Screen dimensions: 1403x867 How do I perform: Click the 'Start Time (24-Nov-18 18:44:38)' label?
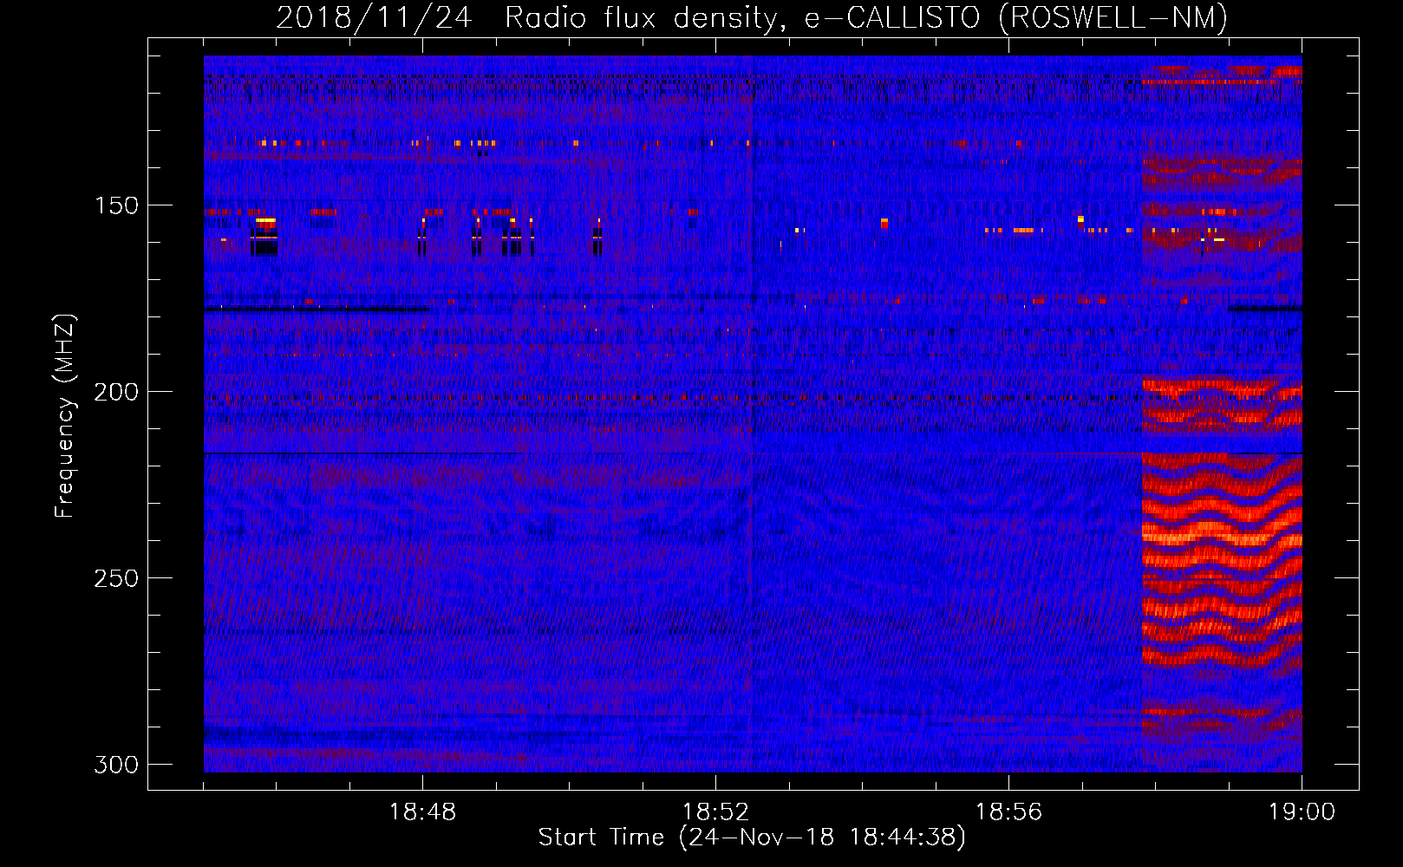[752, 838]
